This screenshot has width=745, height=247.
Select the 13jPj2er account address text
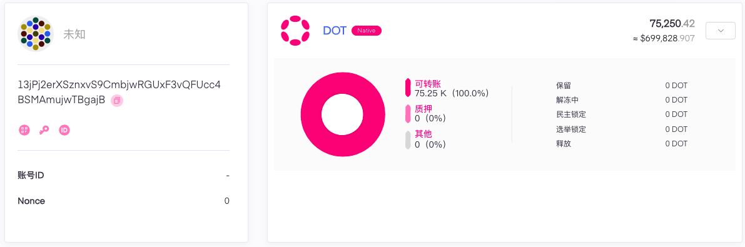click(119, 92)
